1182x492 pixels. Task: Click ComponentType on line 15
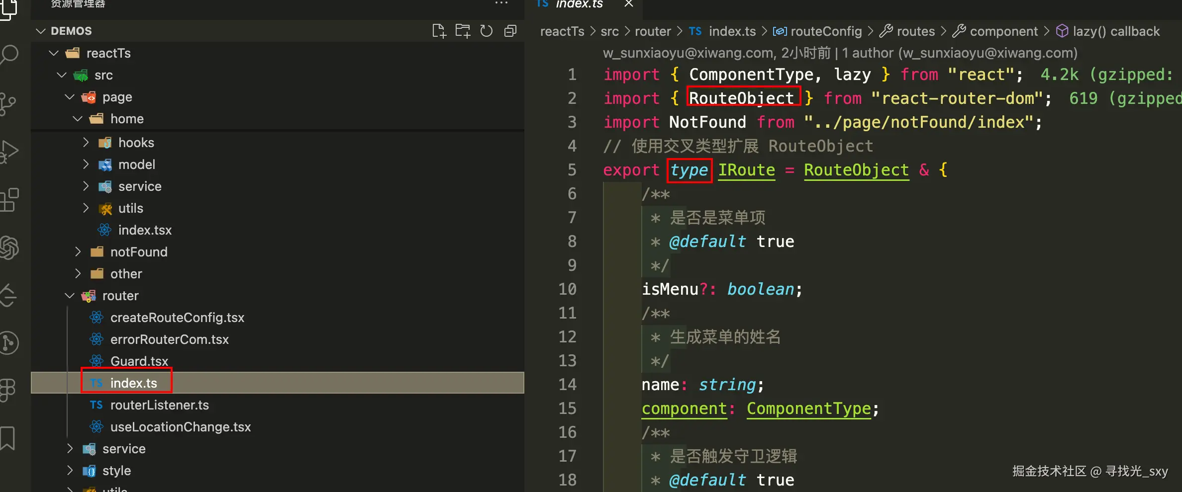point(809,409)
